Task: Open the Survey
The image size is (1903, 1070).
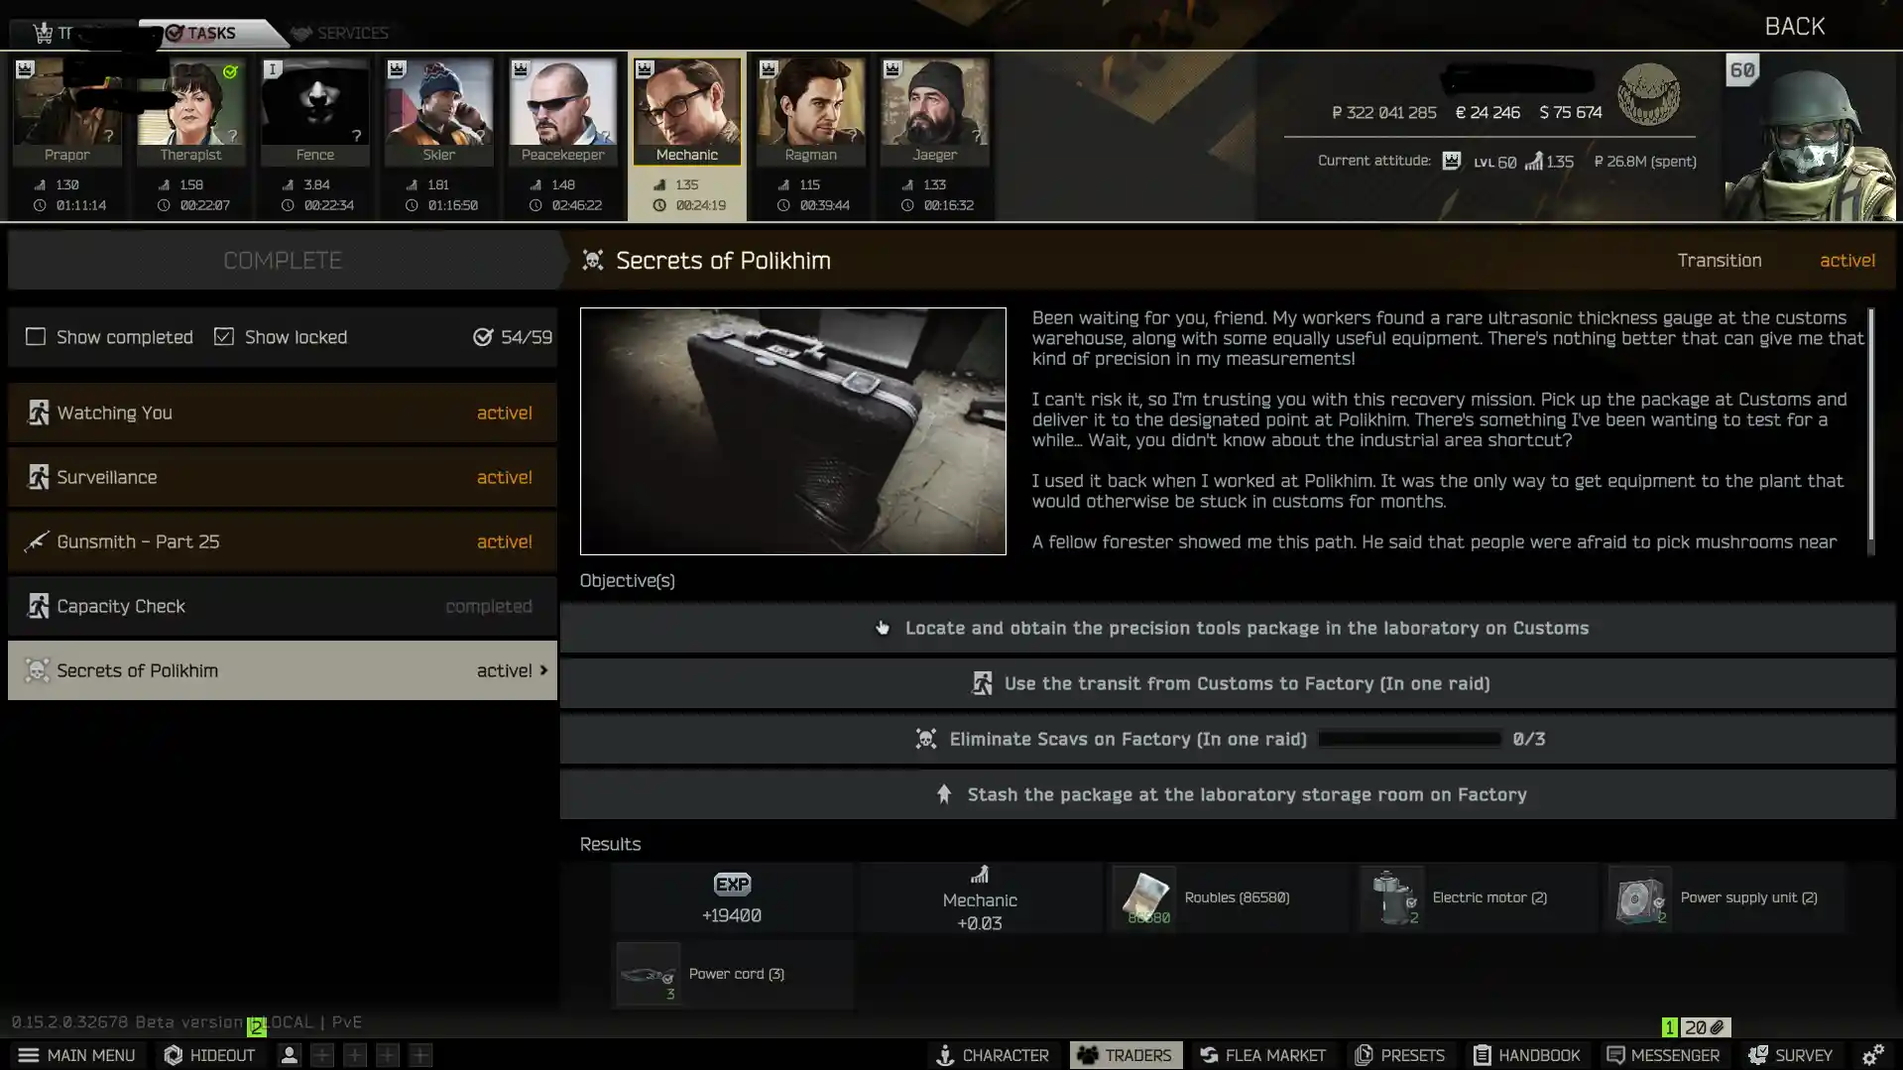Action: coord(1790,1055)
